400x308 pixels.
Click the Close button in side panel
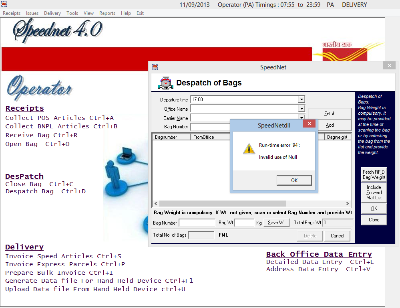coord(374,220)
